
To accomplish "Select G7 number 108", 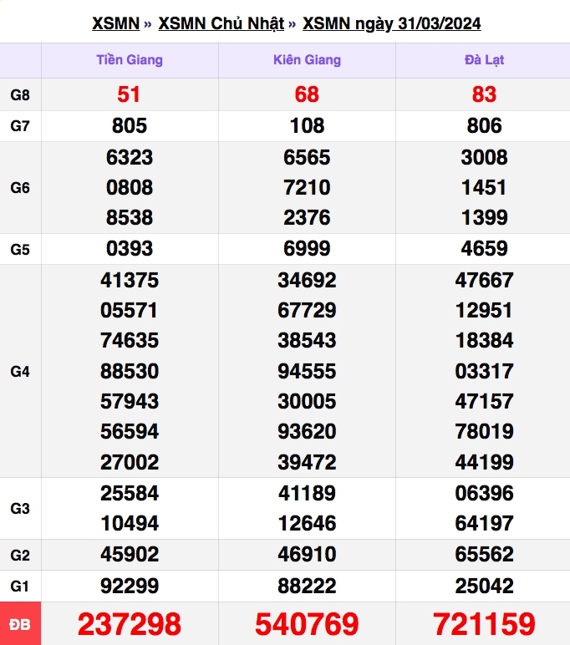I will click(x=307, y=125).
